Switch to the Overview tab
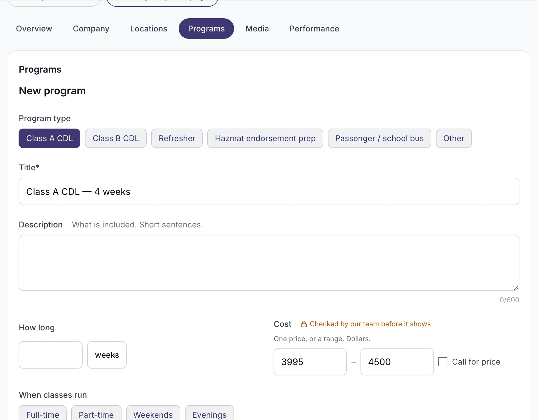 coord(34,29)
